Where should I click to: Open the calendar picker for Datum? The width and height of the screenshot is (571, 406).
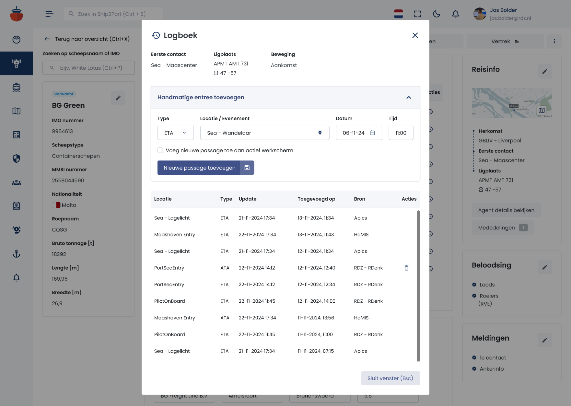[x=372, y=133]
